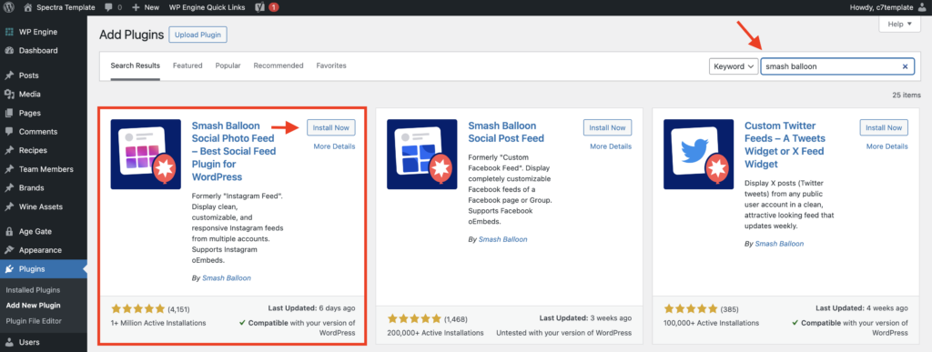Click the Smash Balloon Social Post Feed thumbnail
Image resolution: width=932 pixels, height=352 pixels.
[x=422, y=155]
